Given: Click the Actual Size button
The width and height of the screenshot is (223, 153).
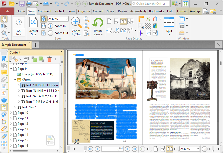Looking at the screenshot, I should coord(33,26).
